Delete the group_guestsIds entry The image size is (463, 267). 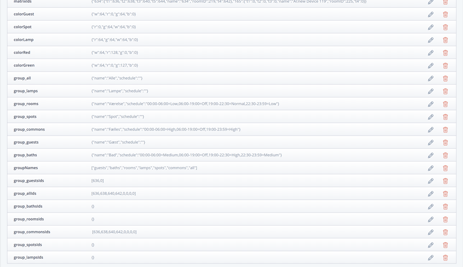point(445,181)
